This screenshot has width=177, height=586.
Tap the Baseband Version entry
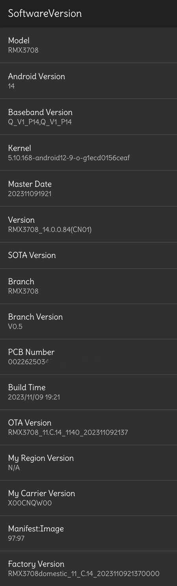pyautogui.click(x=88, y=116)
